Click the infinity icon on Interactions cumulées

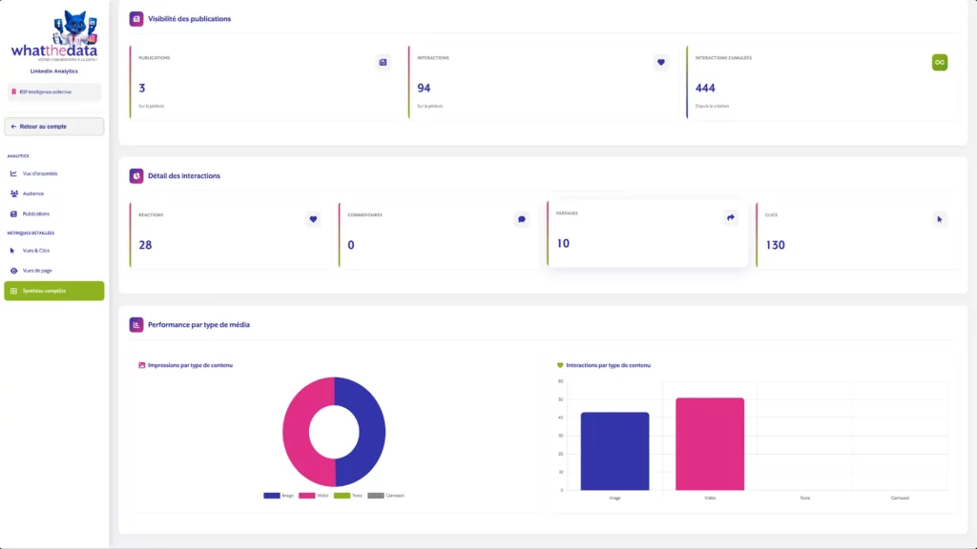click(939, 63)
